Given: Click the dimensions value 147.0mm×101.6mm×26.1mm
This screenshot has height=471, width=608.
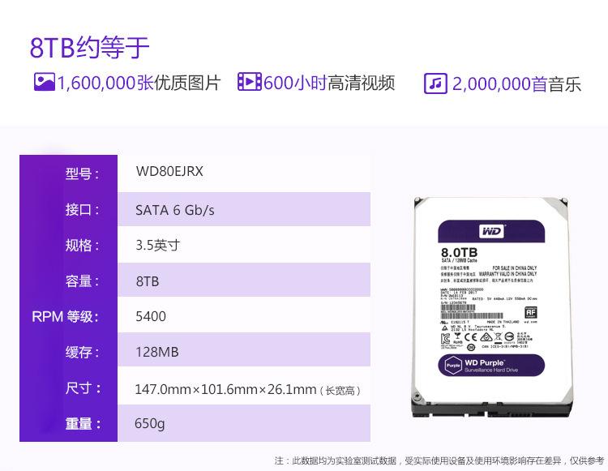Looking at the screenshot, I should 225,390.
